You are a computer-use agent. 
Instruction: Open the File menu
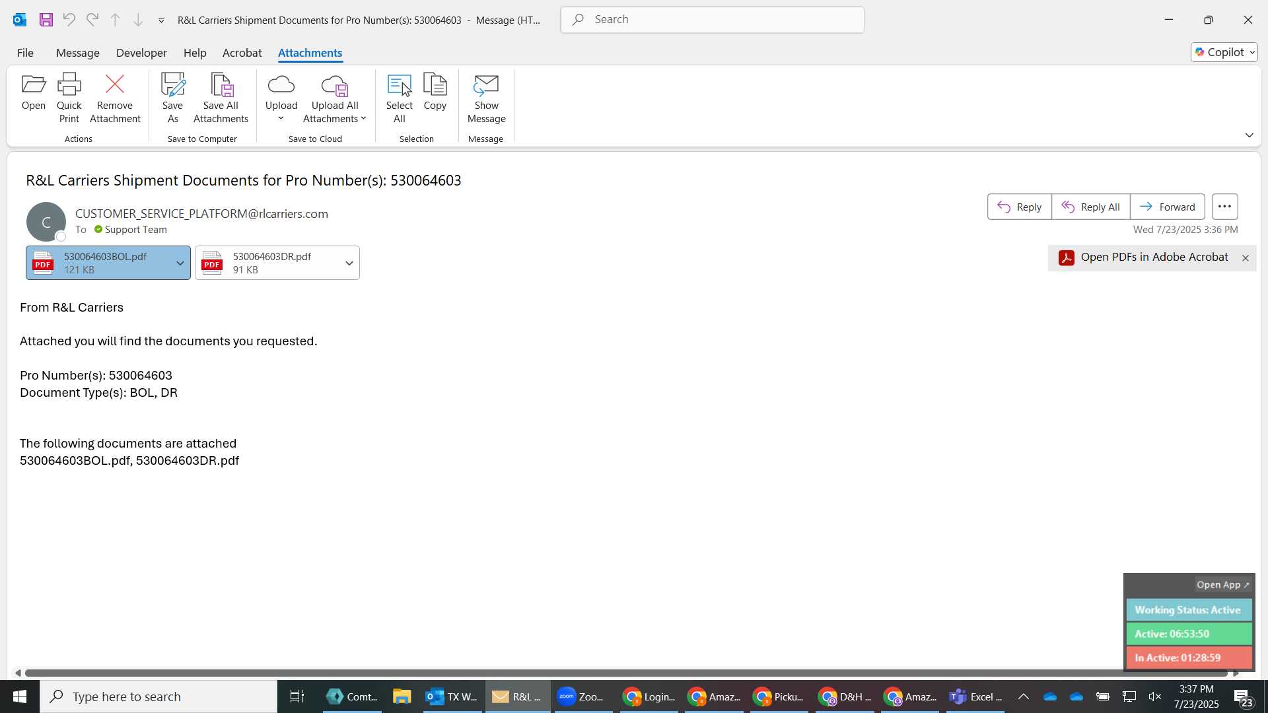click(x=25, y=53)
